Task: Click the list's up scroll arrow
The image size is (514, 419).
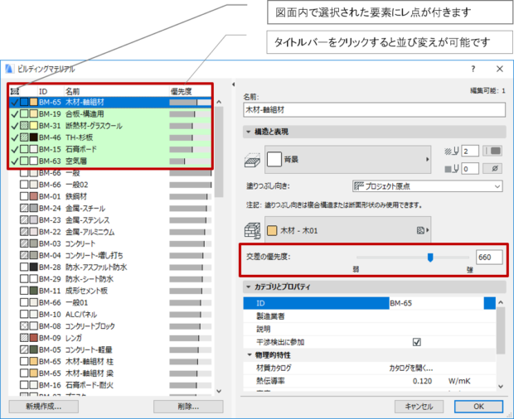Action: tap(219, 102)
